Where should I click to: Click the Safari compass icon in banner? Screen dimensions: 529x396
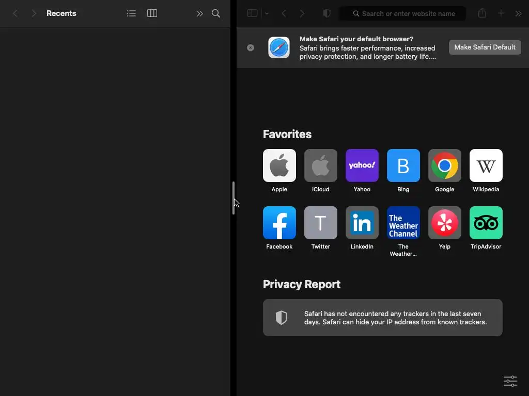pyautogui.click(x=279, y=47)
